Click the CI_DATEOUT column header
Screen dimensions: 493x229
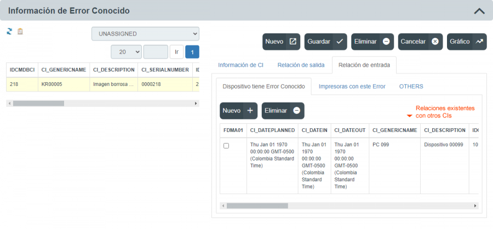tap(350, 130)
